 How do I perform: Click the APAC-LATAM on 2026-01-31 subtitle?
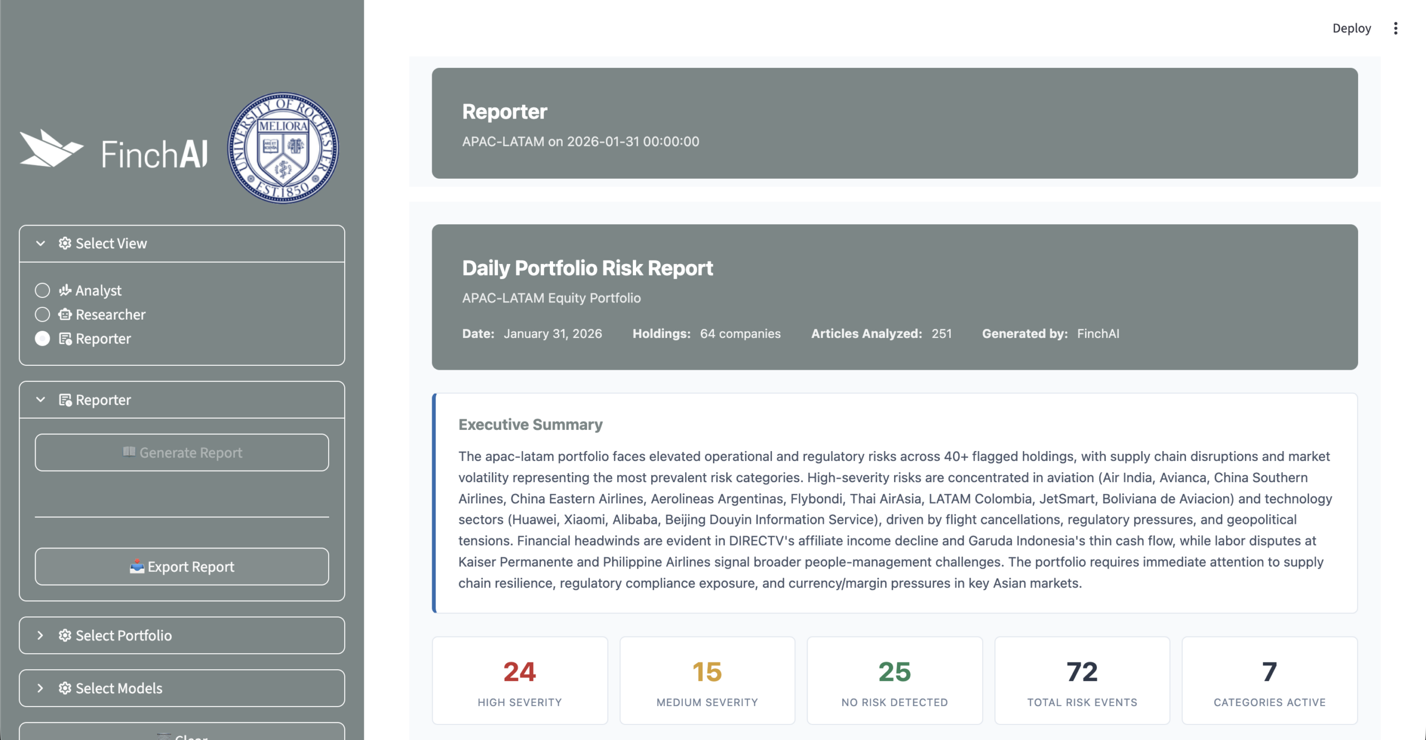[x=580, y=141]
